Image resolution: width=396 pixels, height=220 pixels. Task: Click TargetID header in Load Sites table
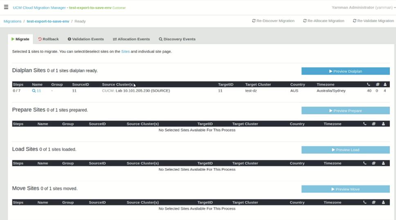pyautogui.click(x=205, y=163)
